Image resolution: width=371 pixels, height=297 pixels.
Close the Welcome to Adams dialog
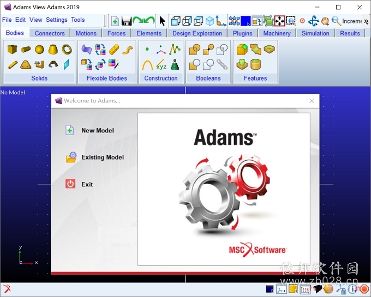pyautogui.click(x=312, y=101)
